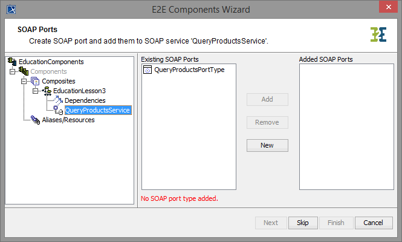Click the QueryProductsPortType port type icon
This screenshot has height=242, width=402.
pos(148,70)
